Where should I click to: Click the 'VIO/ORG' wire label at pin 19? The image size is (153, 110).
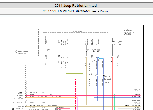(x=32, y=97)
